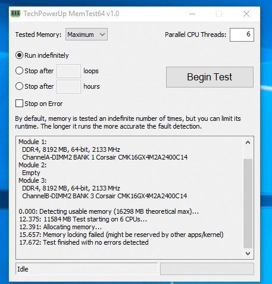This screenshot has width=272, height=284.
Task: Focus the Parallel CPU Threads field
Action: tap(242, 35)
